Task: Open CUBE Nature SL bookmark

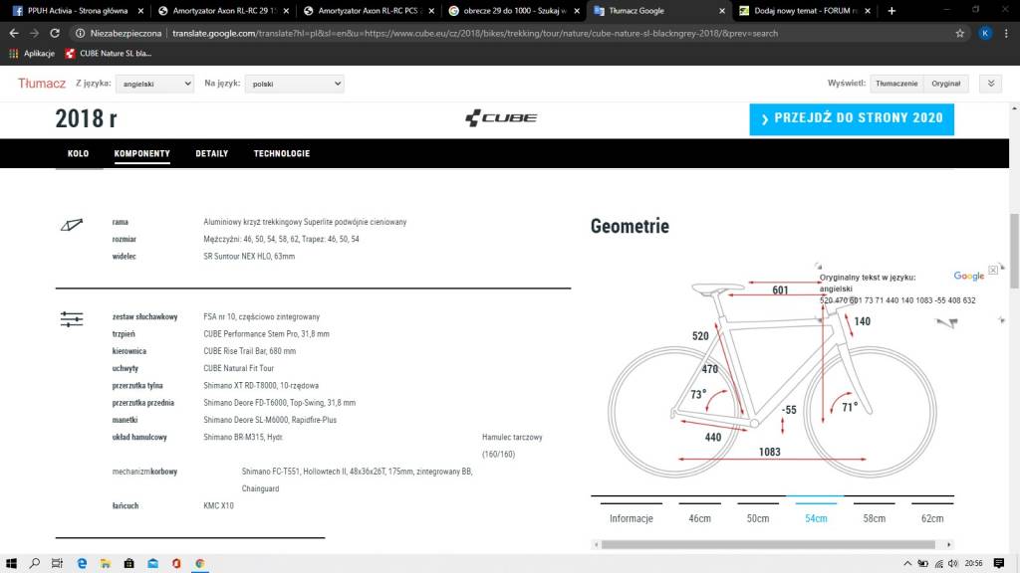Action: point(108,54)
